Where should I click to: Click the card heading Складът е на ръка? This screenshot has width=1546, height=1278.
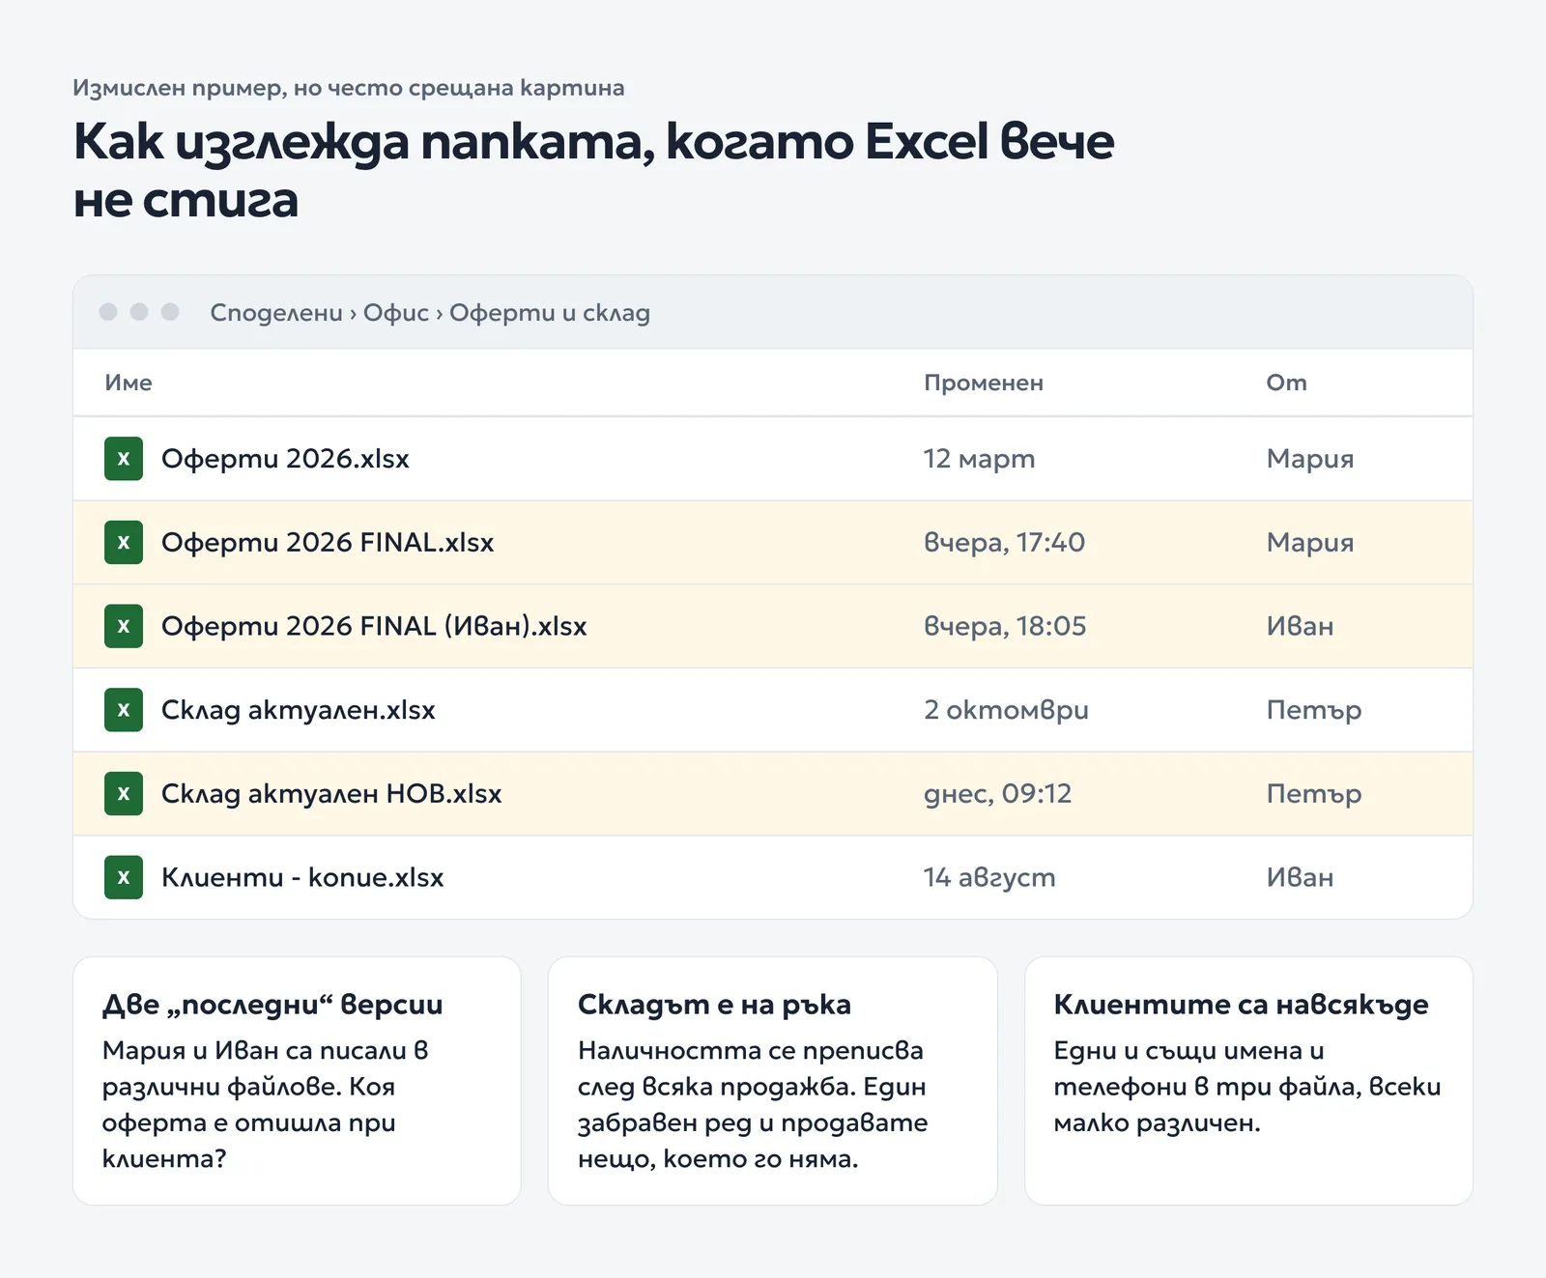click(x=714, y=1005)
